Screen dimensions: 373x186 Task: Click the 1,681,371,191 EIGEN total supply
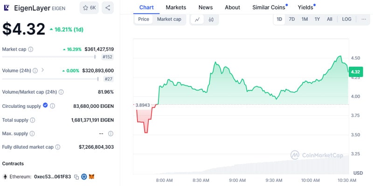(92, 120)
